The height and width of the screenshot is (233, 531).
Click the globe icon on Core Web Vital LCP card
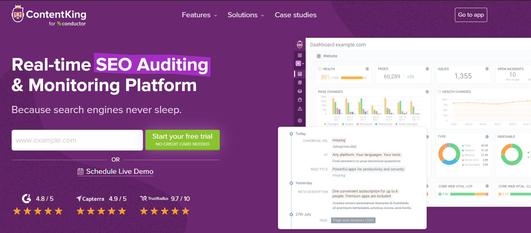pos(487,186)
